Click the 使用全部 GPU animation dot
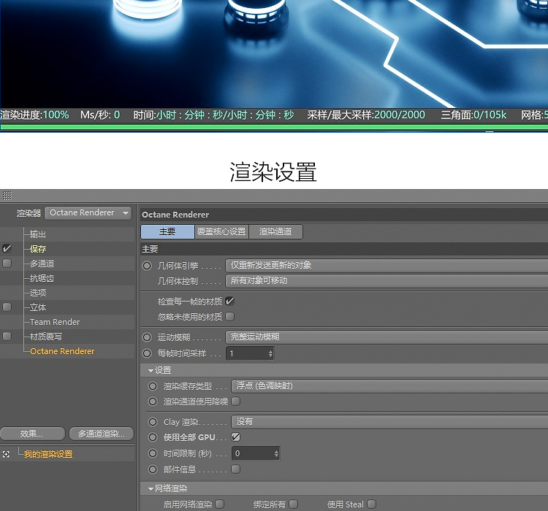548x511 pixels. [153, 437]
